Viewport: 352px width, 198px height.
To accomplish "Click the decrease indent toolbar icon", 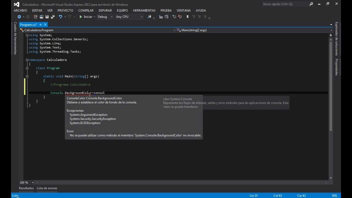I will (x=161, y=17).
